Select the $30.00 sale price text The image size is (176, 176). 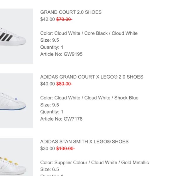48,148
